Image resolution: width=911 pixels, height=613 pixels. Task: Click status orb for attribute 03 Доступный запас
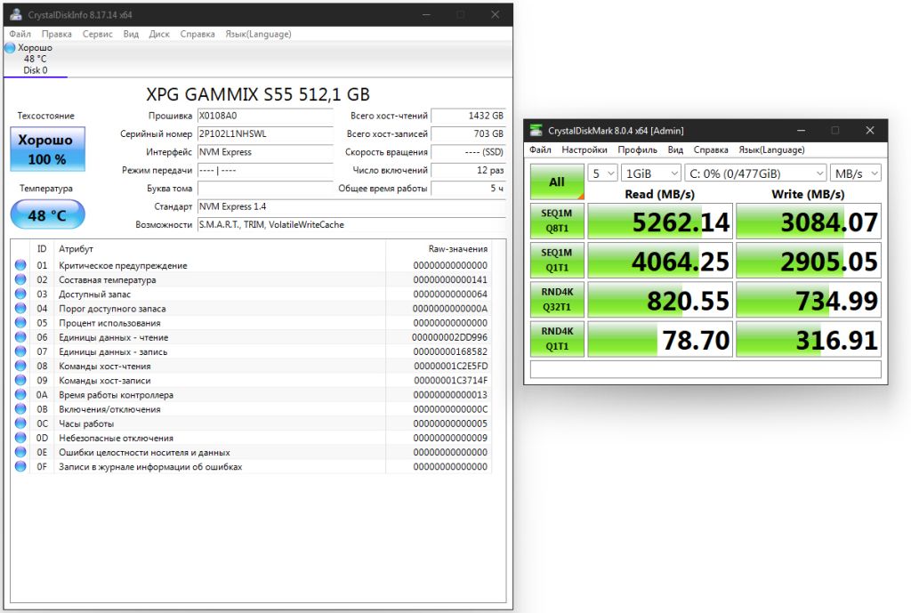20,294
